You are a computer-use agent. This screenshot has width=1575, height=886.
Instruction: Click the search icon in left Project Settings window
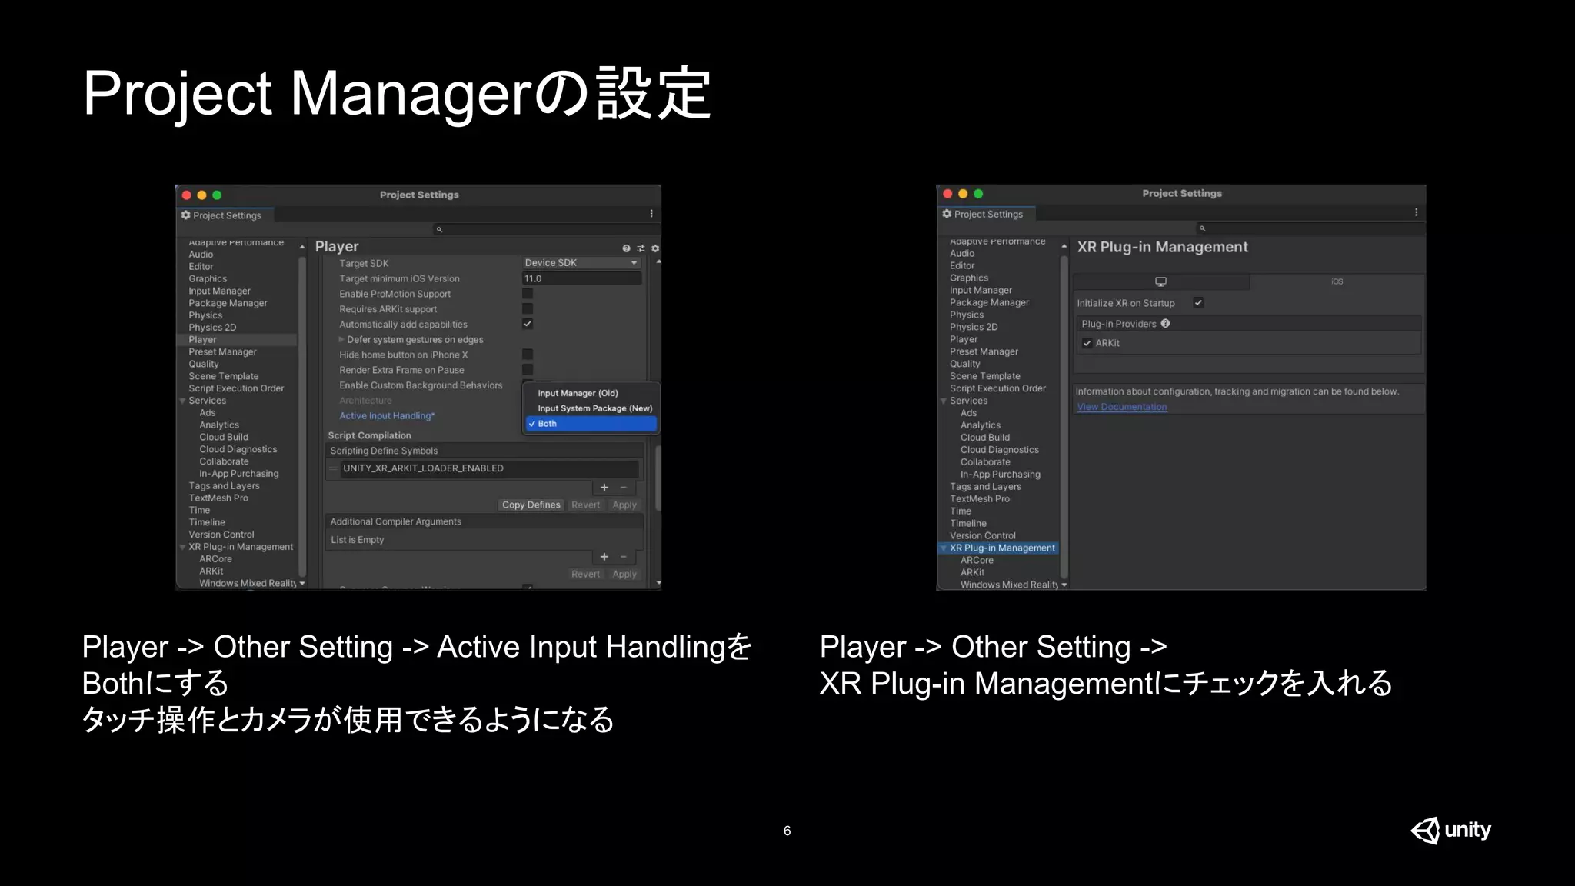coord(439,229)
